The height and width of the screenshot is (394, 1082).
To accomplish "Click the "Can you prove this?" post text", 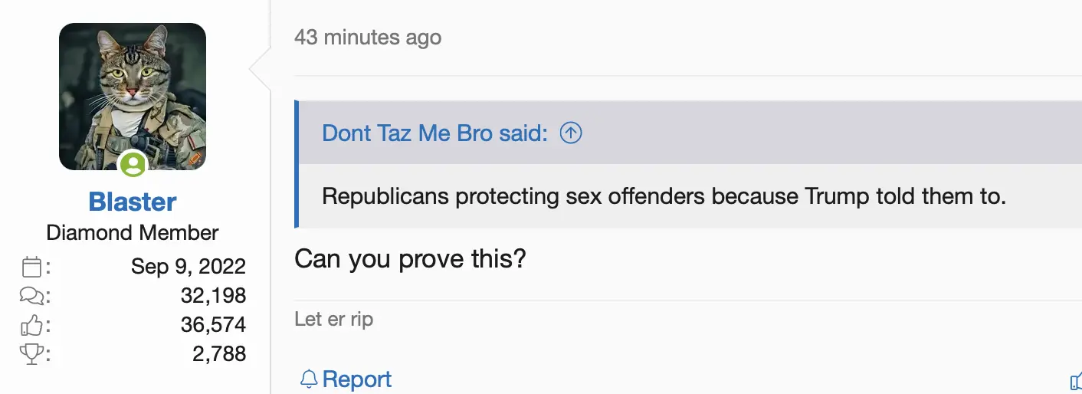I will [410, 259].
